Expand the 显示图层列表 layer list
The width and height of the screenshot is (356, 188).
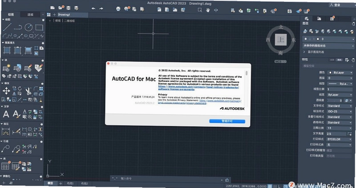pos(304,52)
